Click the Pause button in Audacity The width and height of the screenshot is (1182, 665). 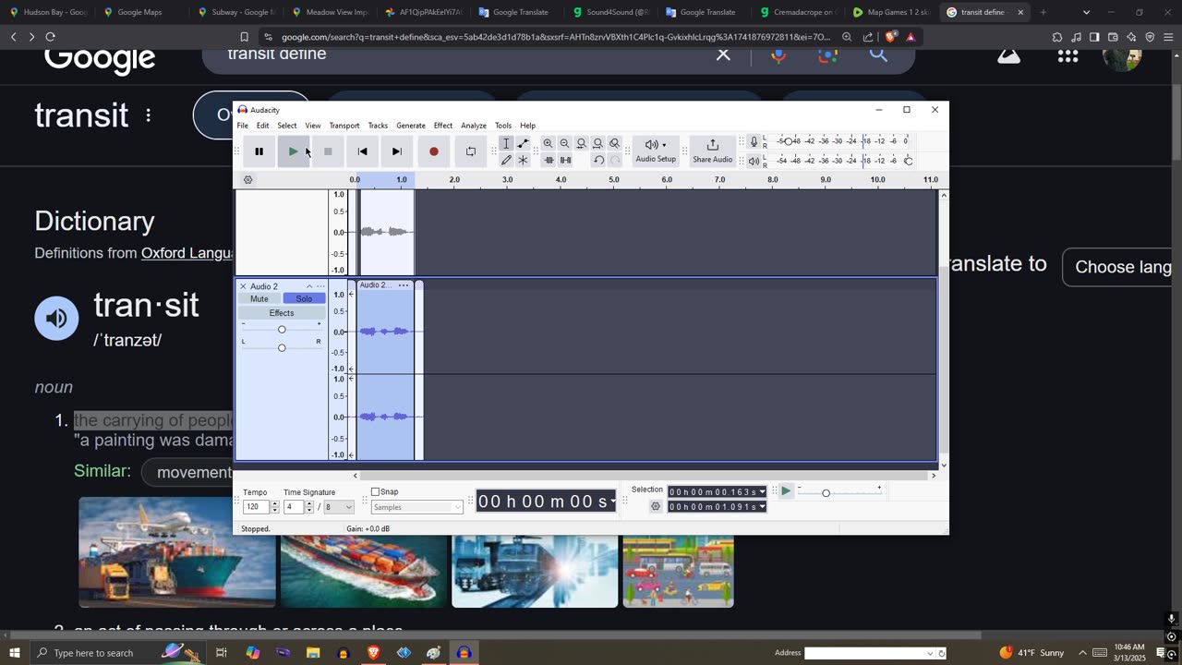point(259,151)
